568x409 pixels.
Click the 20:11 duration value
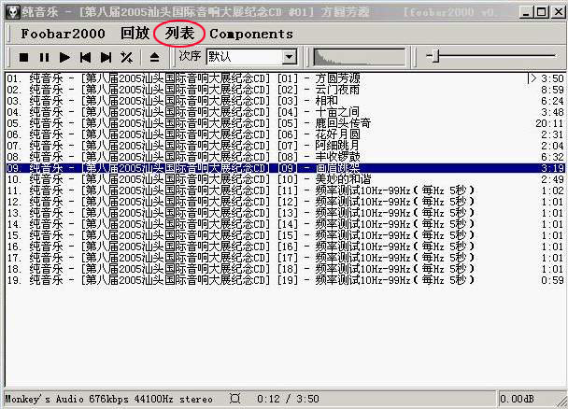point(549,123)
